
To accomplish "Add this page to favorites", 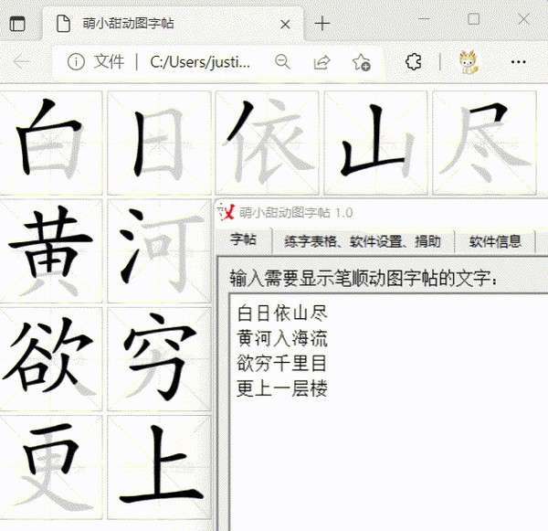I will pos(362,63).
